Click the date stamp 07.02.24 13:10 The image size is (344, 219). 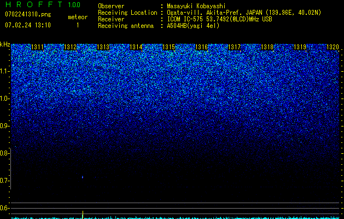(x=28, y=25)
